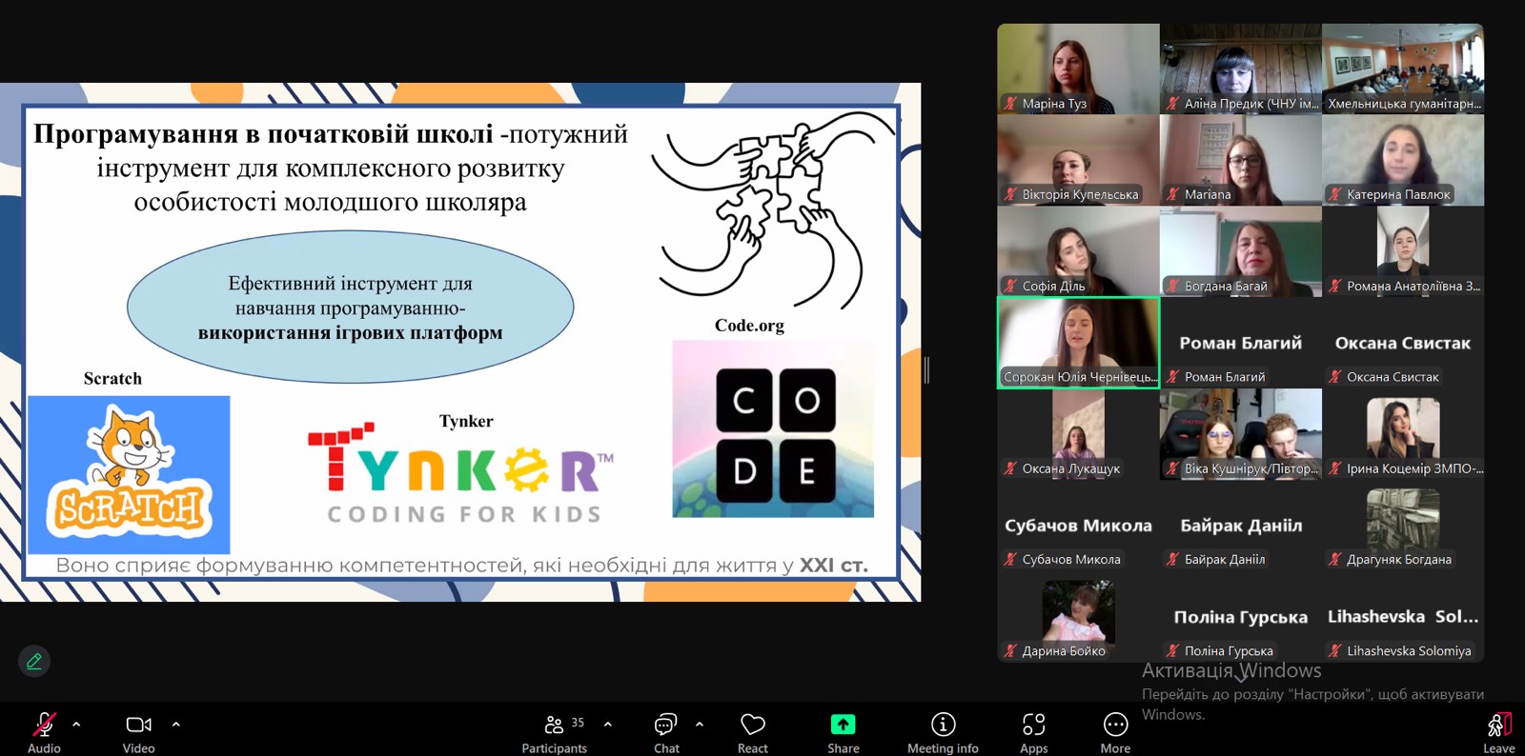Select the Оксана Свистак participant tile
Viewport: 1525px width, 756px height.
pos(1403,343)
